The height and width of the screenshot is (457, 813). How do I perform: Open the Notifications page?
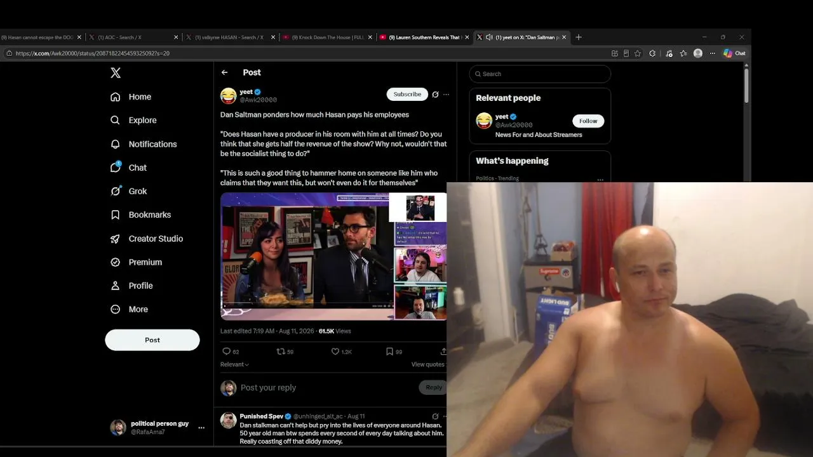click(144, 144)
